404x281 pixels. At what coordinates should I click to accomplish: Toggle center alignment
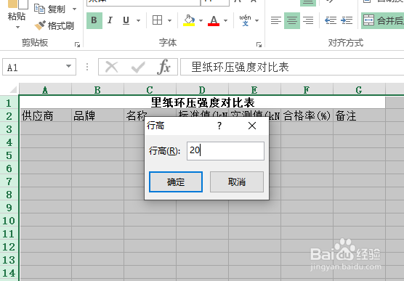point(292,20)
